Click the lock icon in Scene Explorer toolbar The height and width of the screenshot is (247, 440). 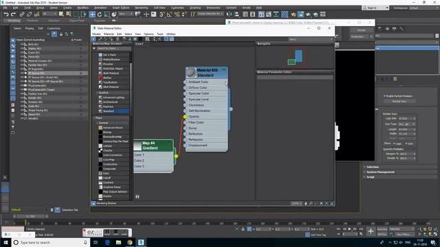pyautogui.click(x=61, y=34)
